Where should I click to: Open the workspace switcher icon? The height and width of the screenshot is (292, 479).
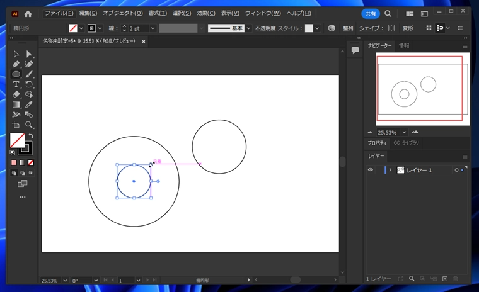pos(424,14)
